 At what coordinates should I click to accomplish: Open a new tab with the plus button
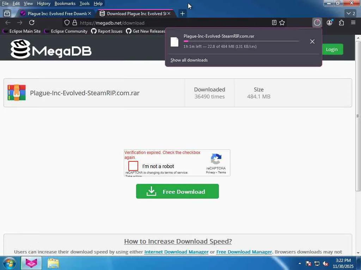182,14
